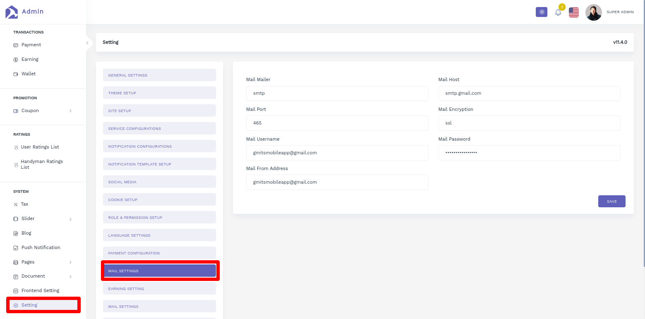Open the notifications bell icon

558,12
